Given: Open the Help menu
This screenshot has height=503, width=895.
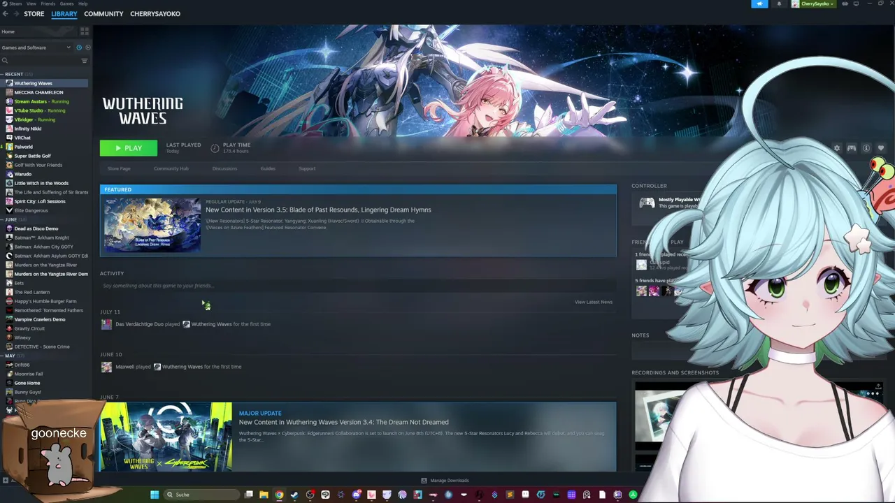Looking at the screenshot, I should pos(83,3).
